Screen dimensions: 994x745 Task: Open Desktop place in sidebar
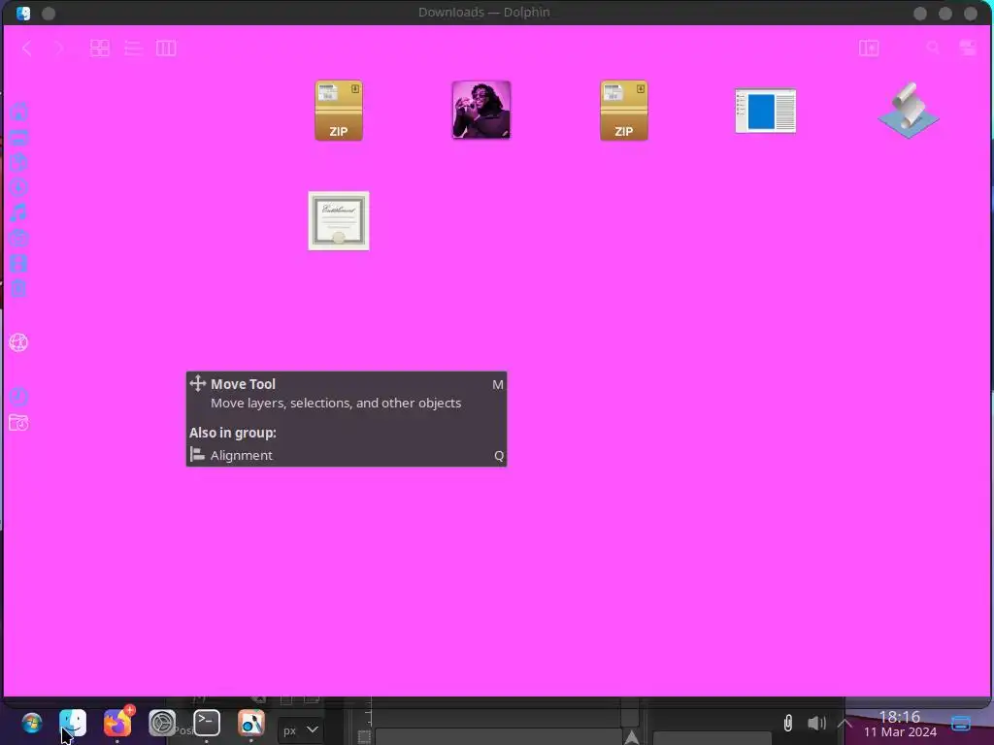tap(18, 138)
